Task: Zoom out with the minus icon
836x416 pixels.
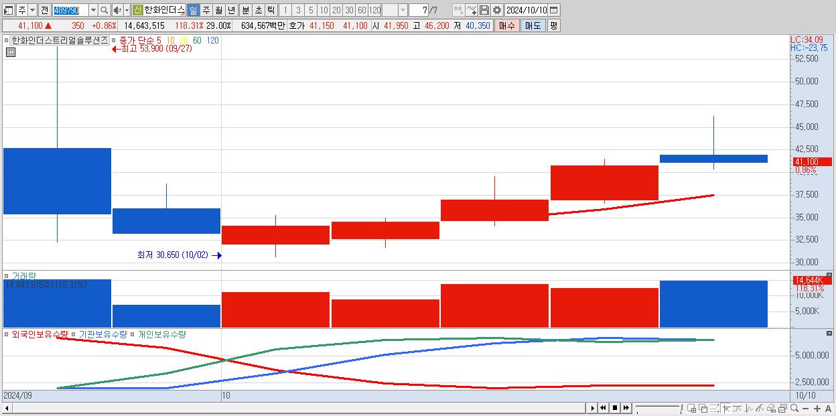Action: click(x=806, y=409)
